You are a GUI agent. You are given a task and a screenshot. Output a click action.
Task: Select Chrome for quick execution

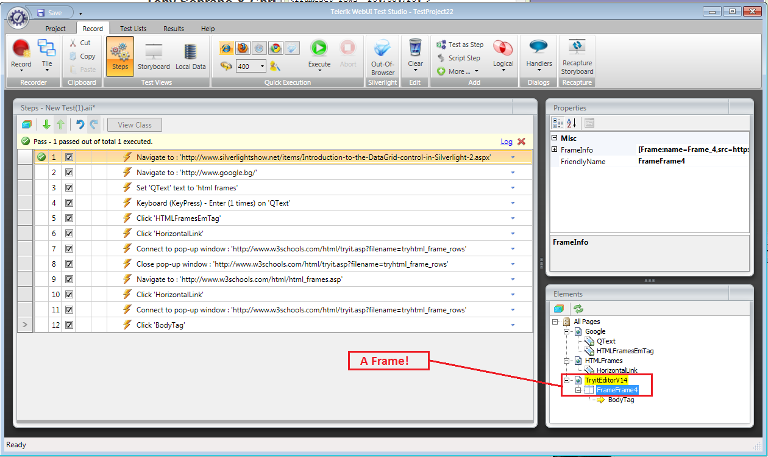[276, 48]
